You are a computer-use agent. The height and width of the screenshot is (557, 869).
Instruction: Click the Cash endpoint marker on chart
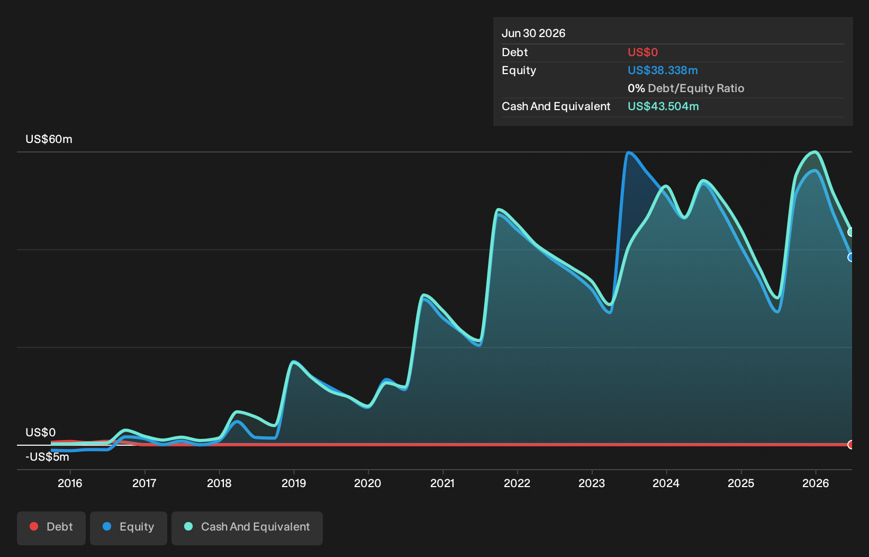click(851, 232)
